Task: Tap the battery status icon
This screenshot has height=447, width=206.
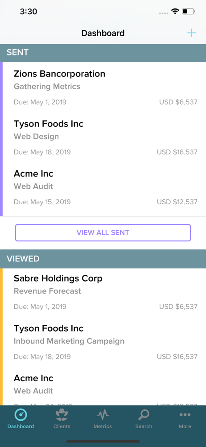Action: point(189,12)
